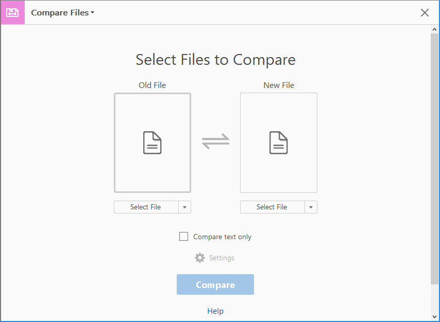The image size is (440, 322).
Task: Click the New File document placeholder icon
Action: (279, 142)
